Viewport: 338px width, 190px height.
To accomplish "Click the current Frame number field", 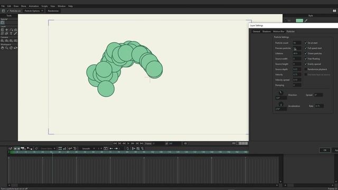I will click(x=158, y=144).
